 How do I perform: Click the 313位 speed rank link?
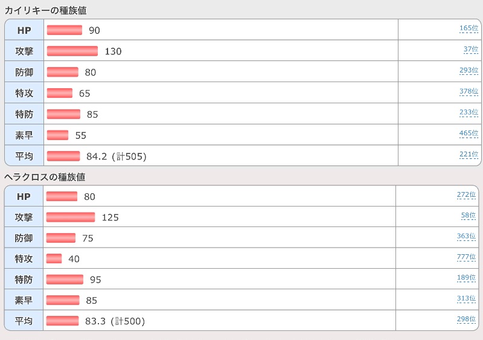click(466, 299)
